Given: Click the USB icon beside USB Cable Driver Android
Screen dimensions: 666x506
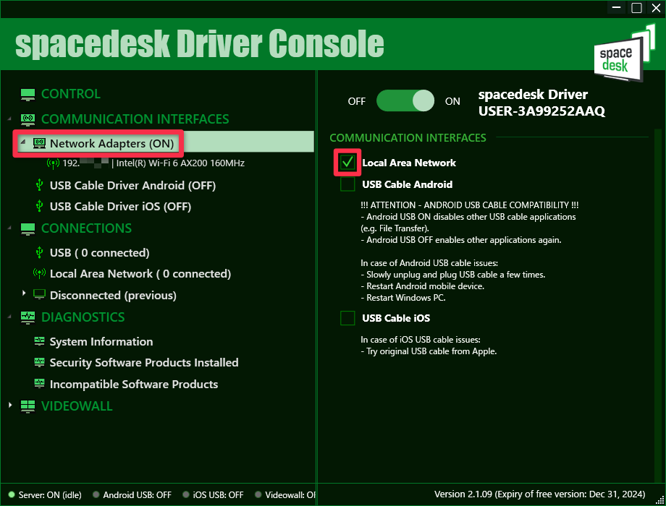Looking at the screenshot, I should click(40, 185).
